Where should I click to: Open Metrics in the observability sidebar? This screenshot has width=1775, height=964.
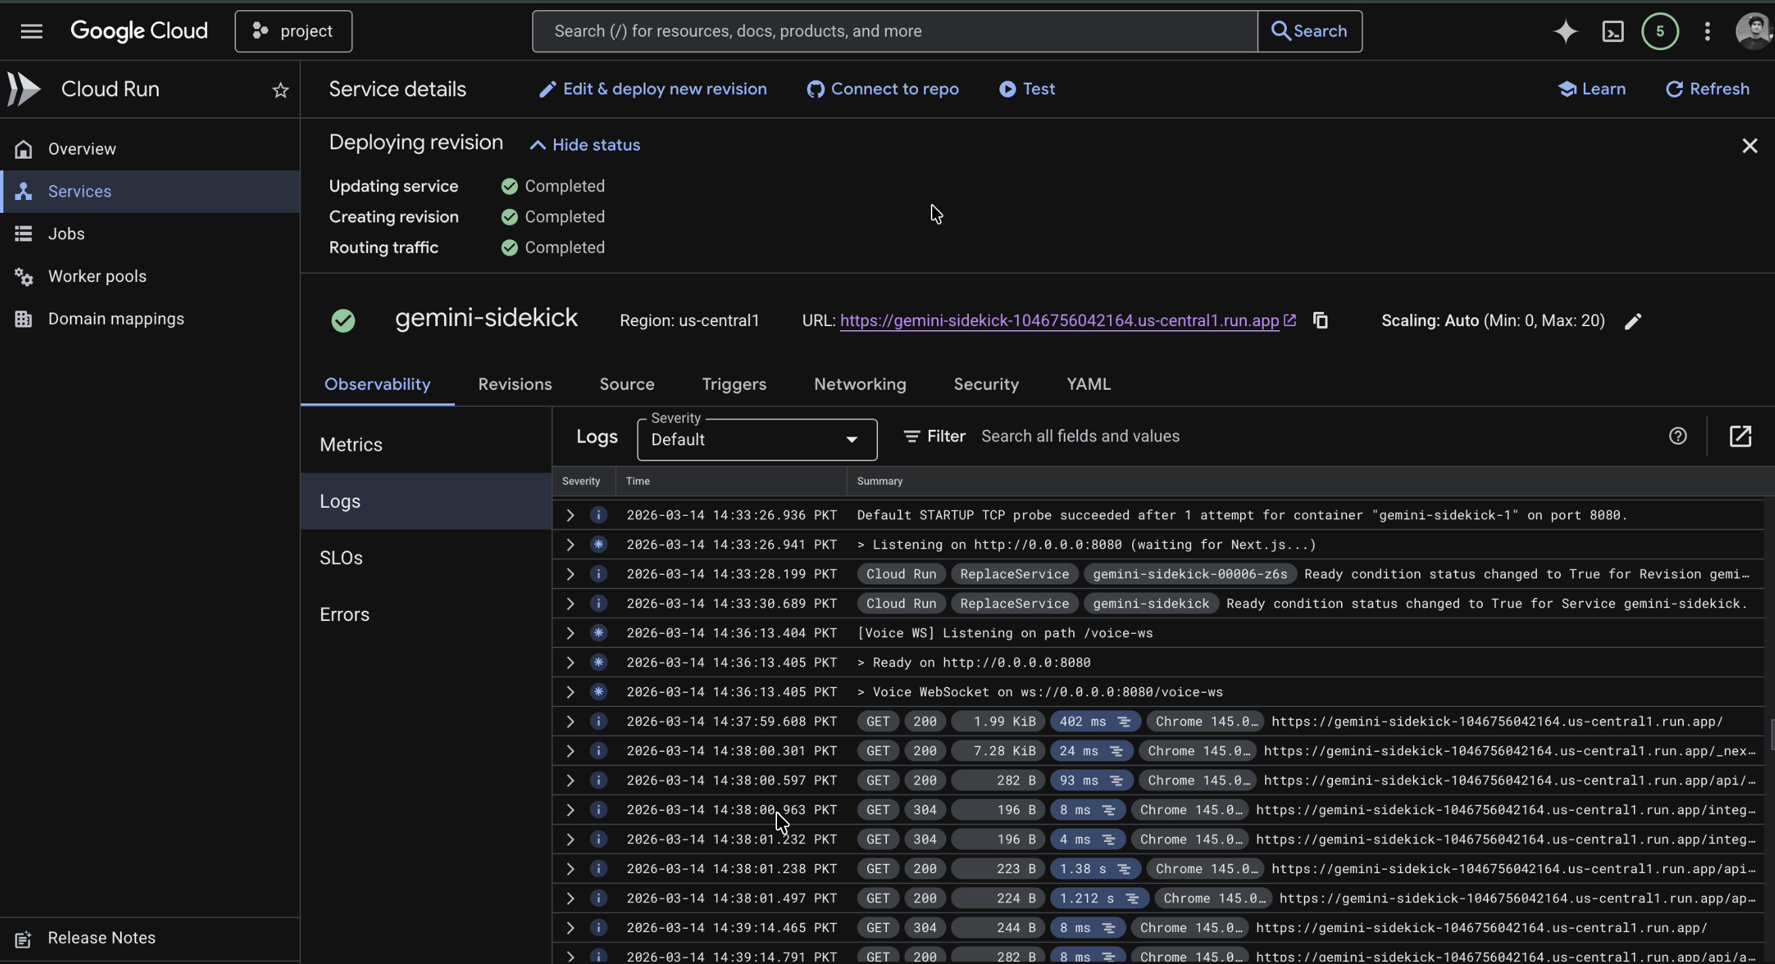pyautogui.click(x=351, y=445)
